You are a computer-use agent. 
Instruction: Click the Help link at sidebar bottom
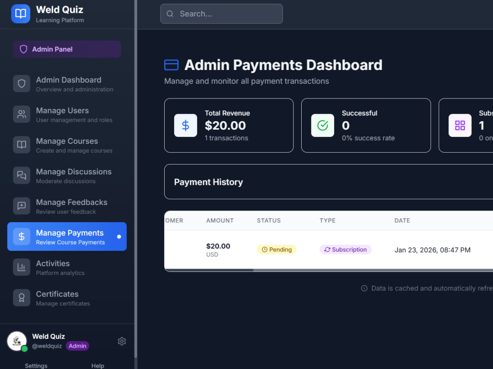98,366
